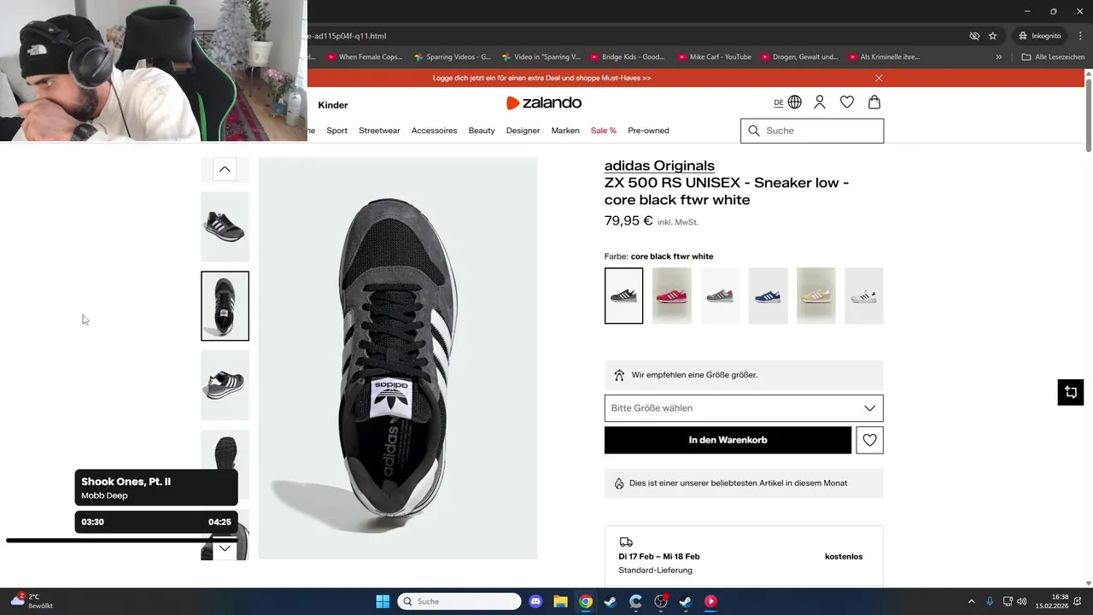Expand the Bitte Größe wählen dropdown
The width and height of the screenshot is (1093, 615).
(x=744, y=408)
